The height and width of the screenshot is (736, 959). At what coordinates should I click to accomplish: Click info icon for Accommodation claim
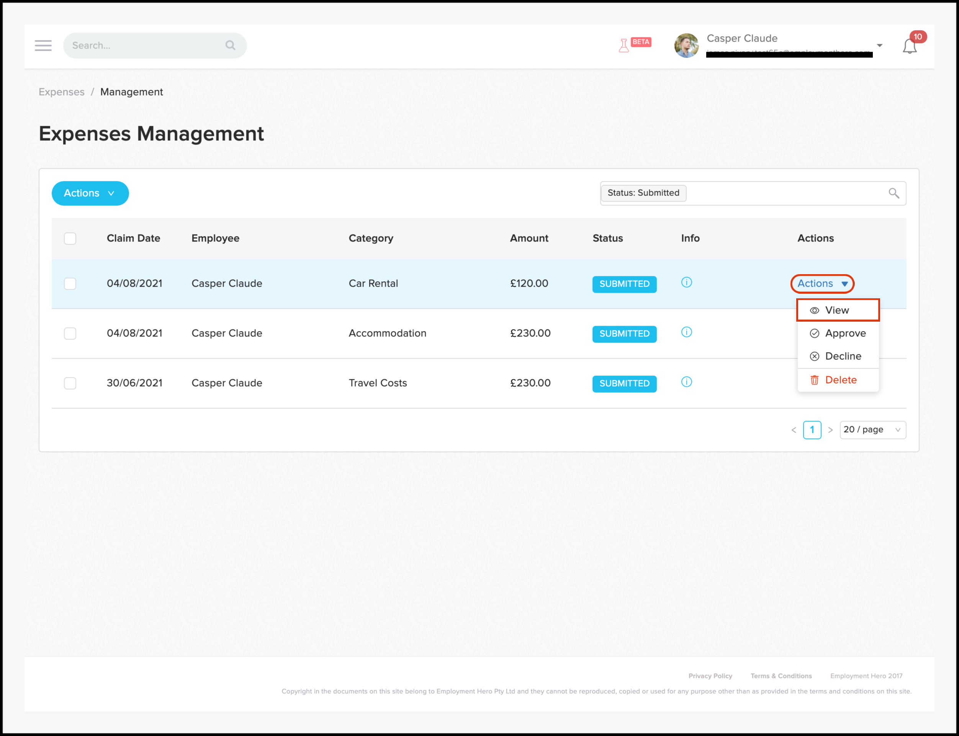[686, 332]
